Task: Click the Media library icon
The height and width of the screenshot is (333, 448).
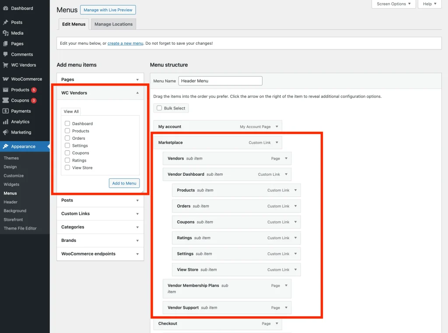Action: (5, 33)
